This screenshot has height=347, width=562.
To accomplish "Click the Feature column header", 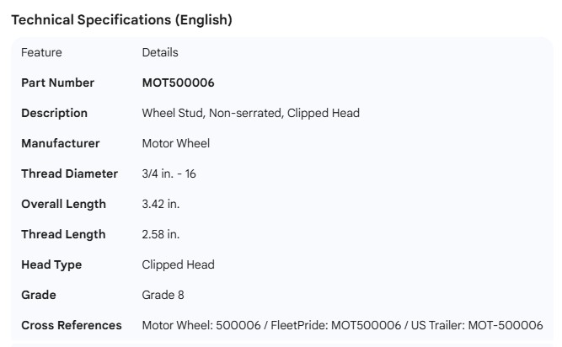I will 41,52.
